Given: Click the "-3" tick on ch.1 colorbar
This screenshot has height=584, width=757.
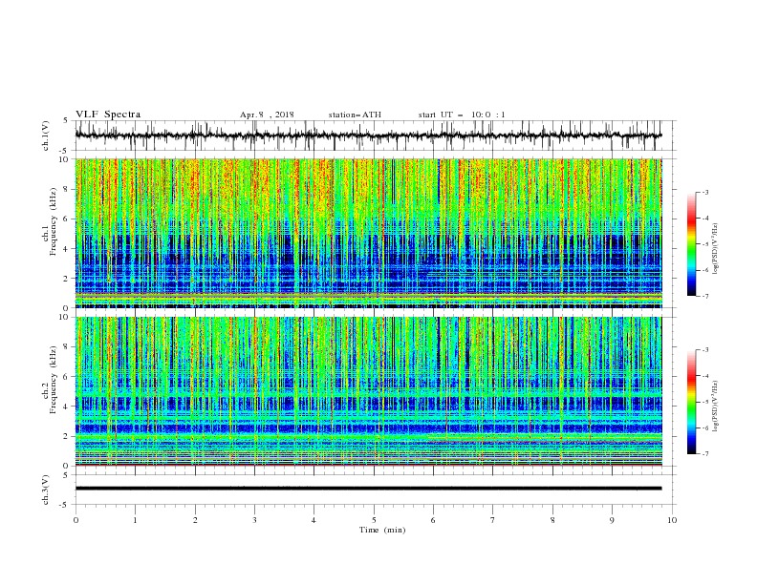Looking at the screenshot, I should coord(704,192).
